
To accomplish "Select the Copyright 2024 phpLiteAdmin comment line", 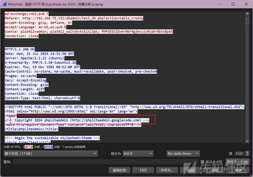I will coord(77,120).
